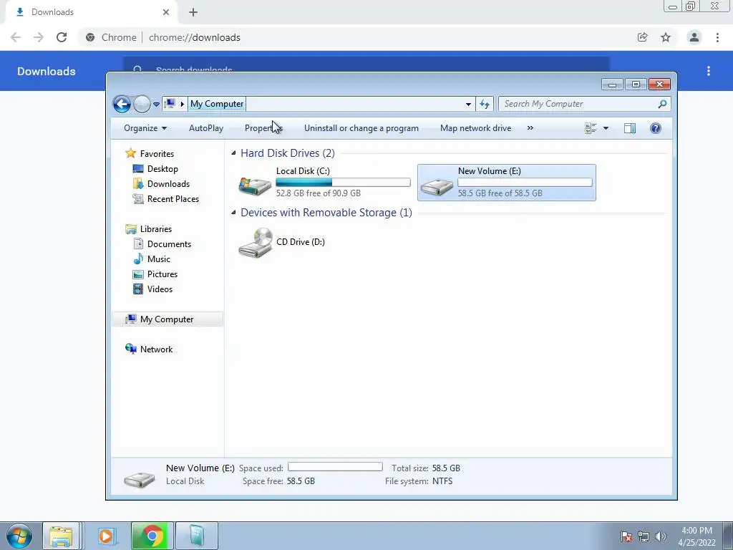The height and width of the screenshot is (550, 733).
Task: Click the computer icon in address bar
Action: 170,103
